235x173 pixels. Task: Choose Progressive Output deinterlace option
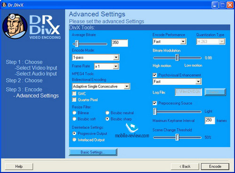tap(74, 134)
